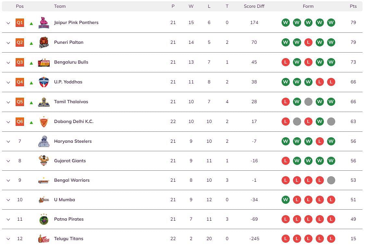369x245 pixels.
Task: Expand the Telugu Titans row chevron
Action: [x=8, y=239]
